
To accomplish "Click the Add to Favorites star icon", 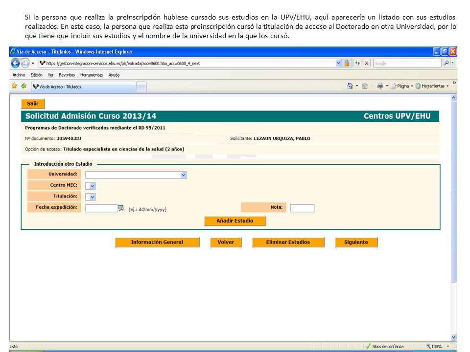I will tap(23, 86).
